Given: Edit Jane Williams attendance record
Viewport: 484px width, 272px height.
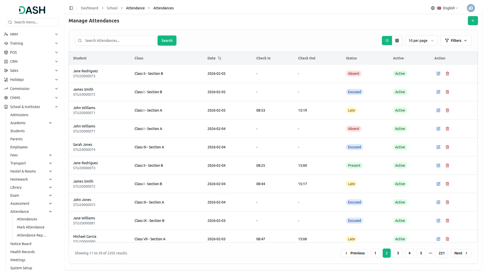Looking at the screenshot, I should pos(438,221).
